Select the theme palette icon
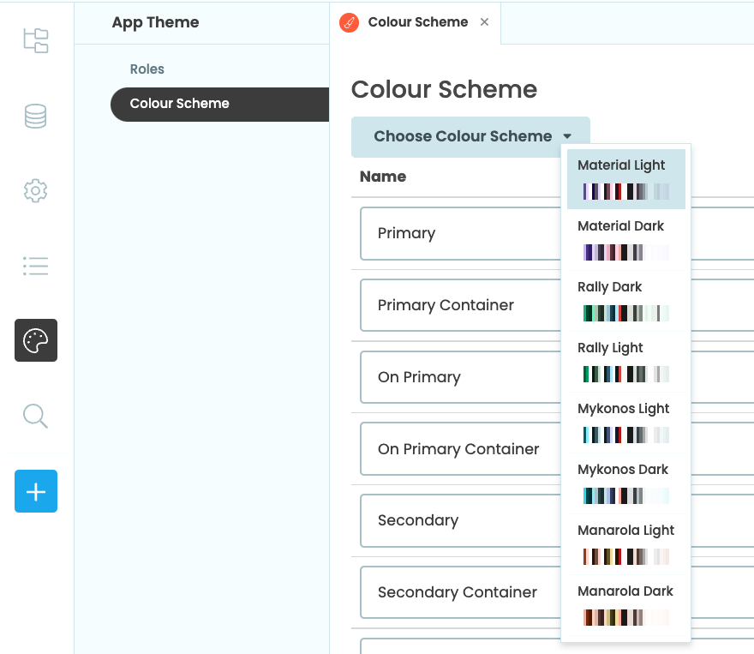The image size is (754, 654). [35, 340]
